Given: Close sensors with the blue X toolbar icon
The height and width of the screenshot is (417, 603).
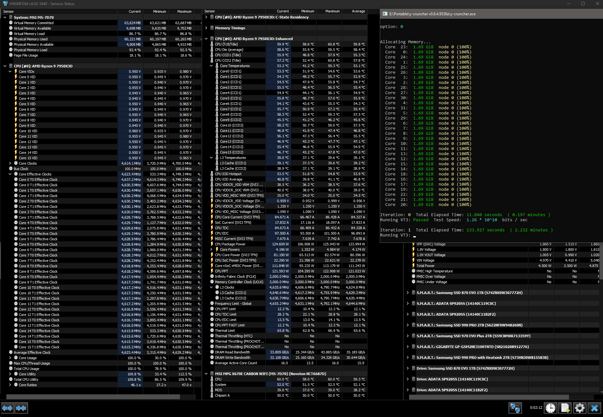Looking at the screenshot, I should click(x=594, y=408).
